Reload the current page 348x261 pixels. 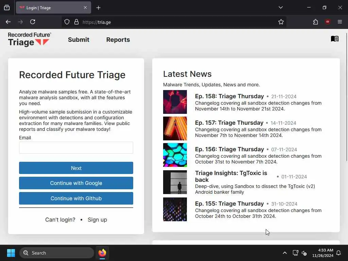pyautogui.click(x=33, y=22)
